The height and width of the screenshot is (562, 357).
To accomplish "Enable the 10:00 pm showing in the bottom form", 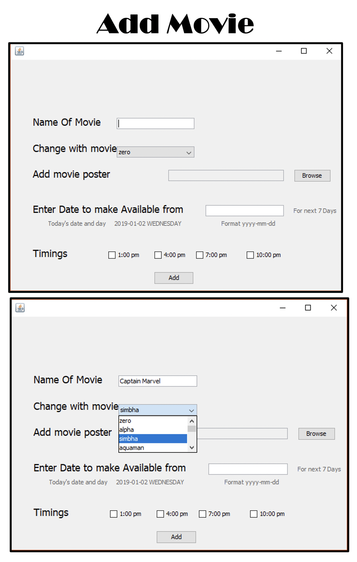I will pos(253,514).
